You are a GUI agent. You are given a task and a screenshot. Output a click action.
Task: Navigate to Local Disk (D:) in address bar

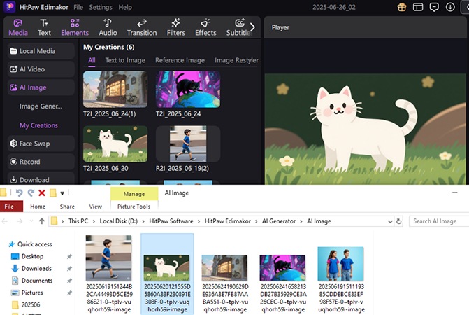(118, 221)
